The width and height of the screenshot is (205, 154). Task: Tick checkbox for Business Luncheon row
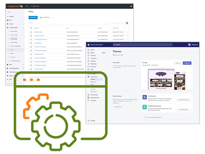(x=31, y=36)
